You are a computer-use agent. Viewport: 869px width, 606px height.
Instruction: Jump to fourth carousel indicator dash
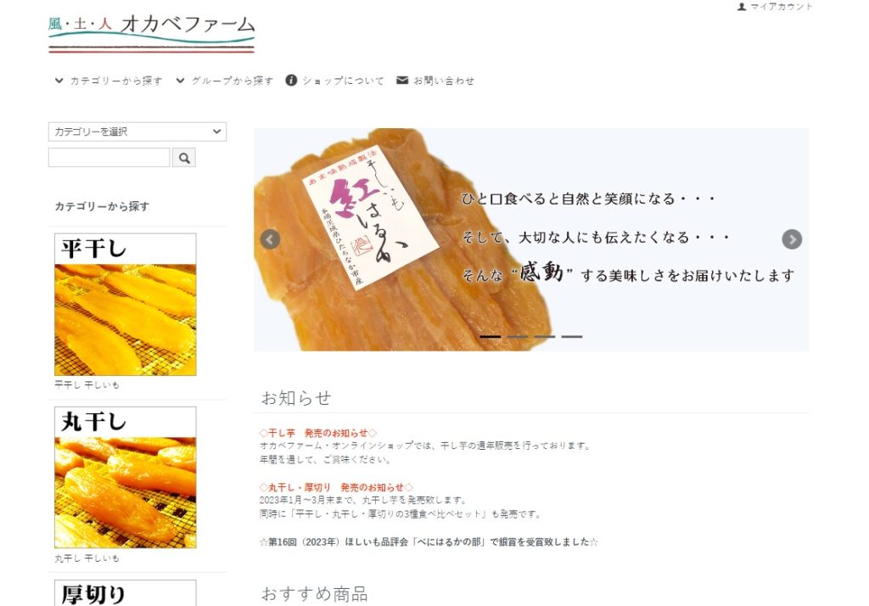[x=571, y=337]
